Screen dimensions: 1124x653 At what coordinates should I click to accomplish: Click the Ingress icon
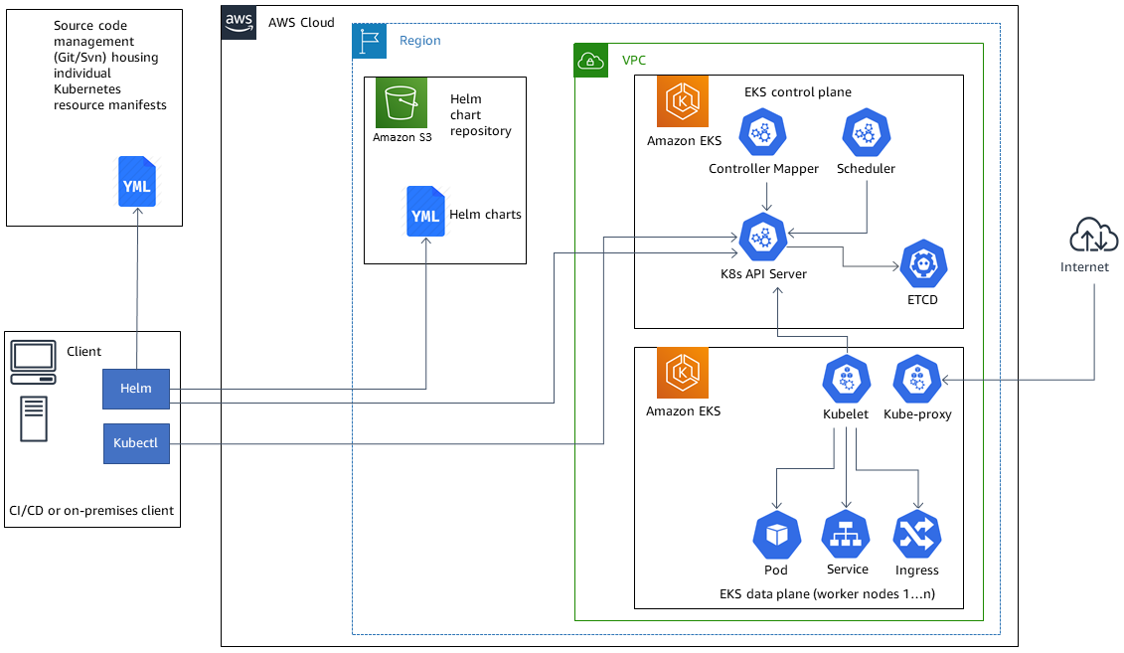(915, 534)
